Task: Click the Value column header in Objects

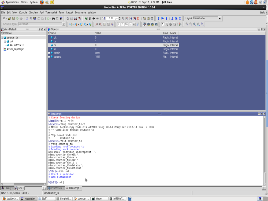Action: (129, 33)
